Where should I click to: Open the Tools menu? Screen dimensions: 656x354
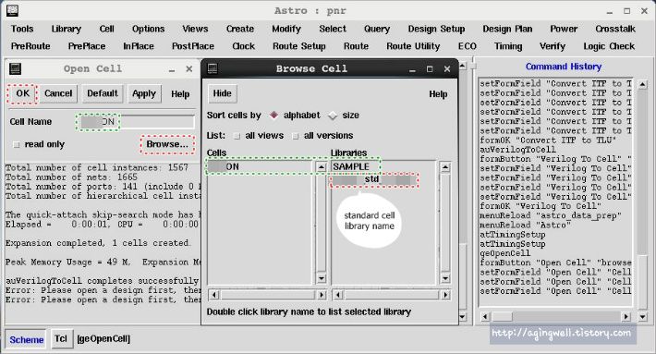[x=22, y=29]
